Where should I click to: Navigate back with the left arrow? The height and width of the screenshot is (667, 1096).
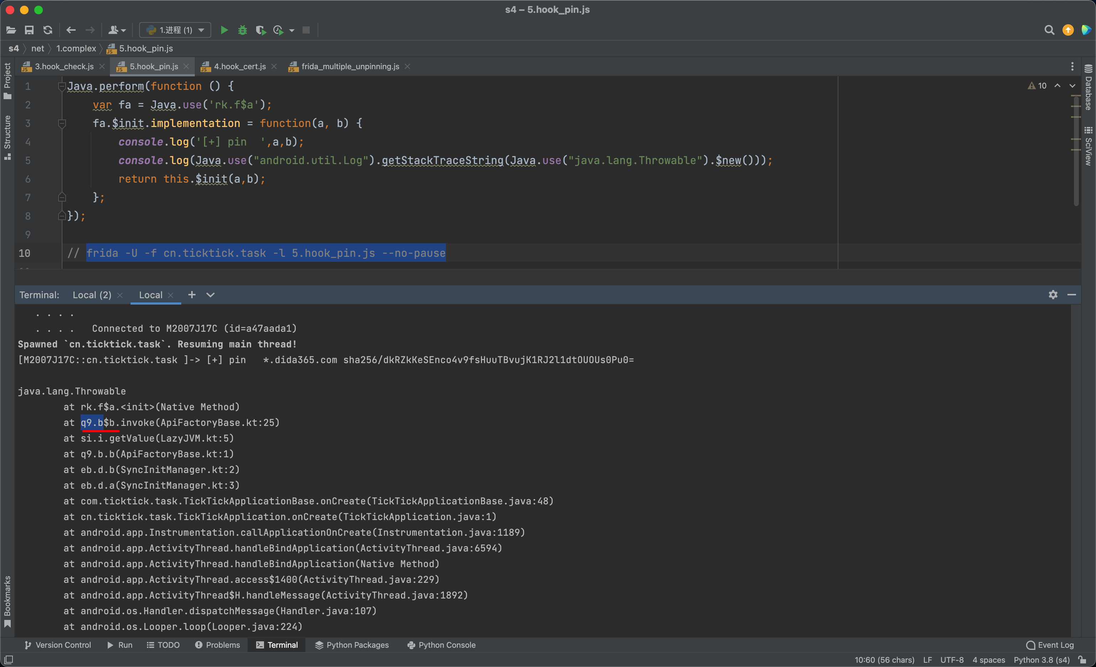71,30
